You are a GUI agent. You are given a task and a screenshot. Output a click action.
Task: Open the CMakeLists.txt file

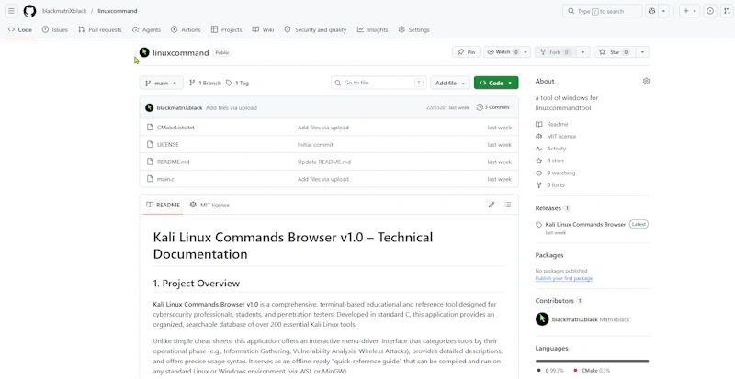(x=175, y=128)
